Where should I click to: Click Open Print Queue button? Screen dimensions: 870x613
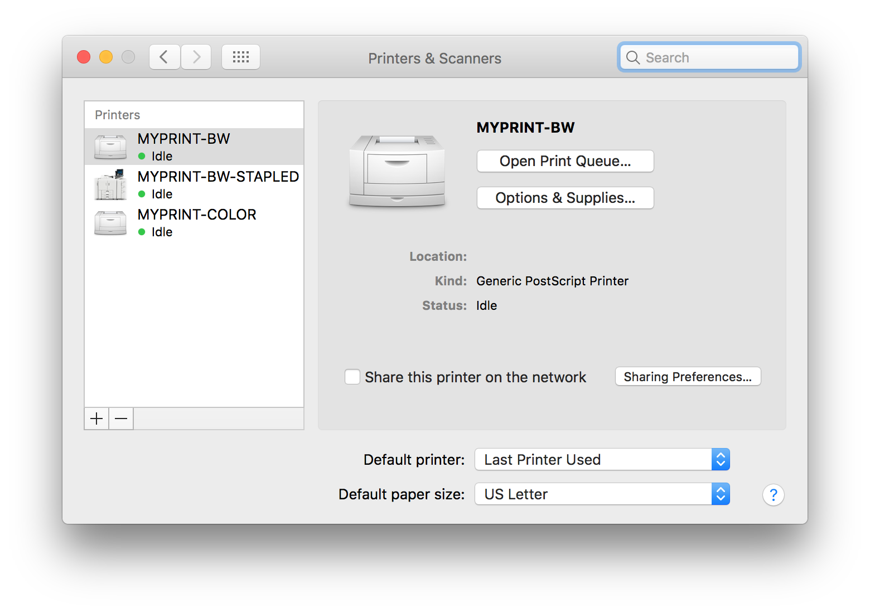(x=565, y=161)
